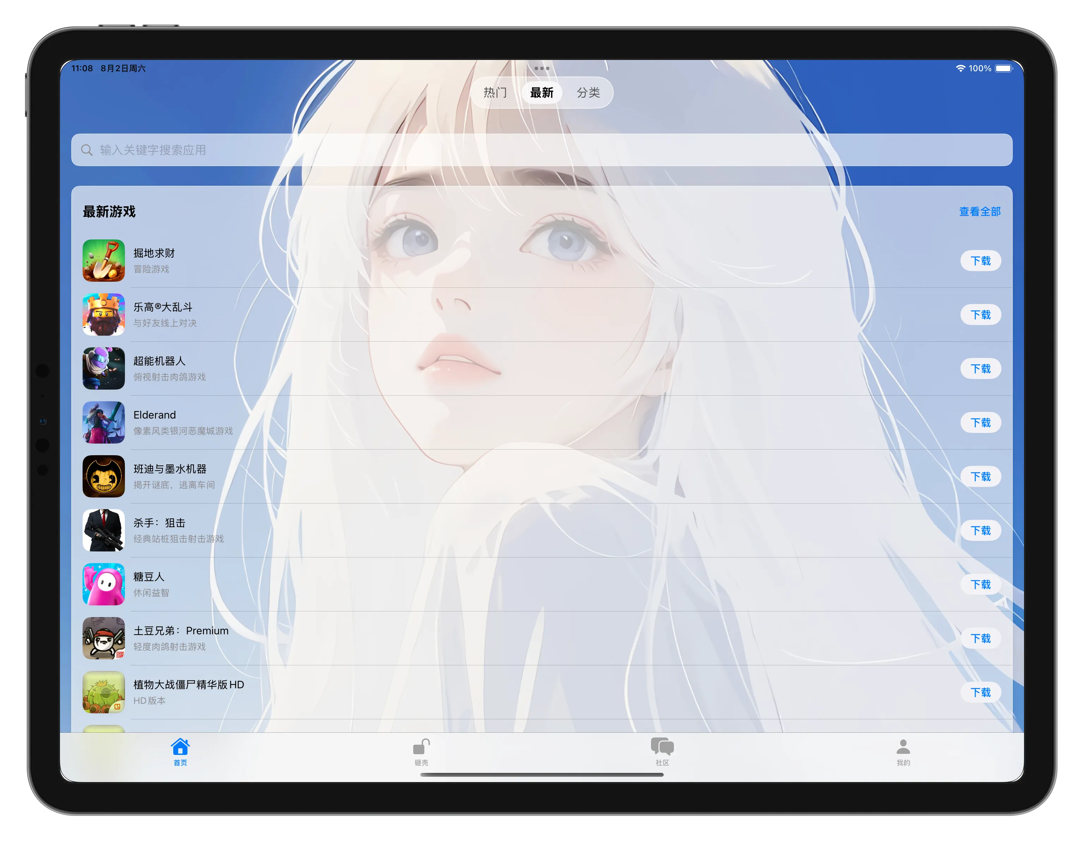1084x842 pixels.
Task: Switch to the 热门 tab
Action: 495,93
